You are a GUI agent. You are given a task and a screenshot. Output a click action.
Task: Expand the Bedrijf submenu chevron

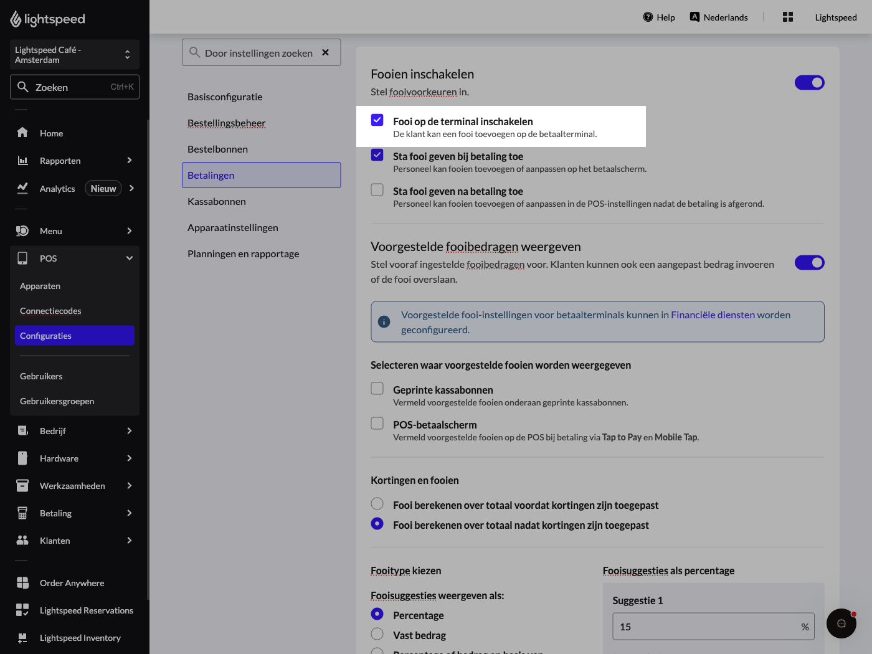[x=130, y=430]
